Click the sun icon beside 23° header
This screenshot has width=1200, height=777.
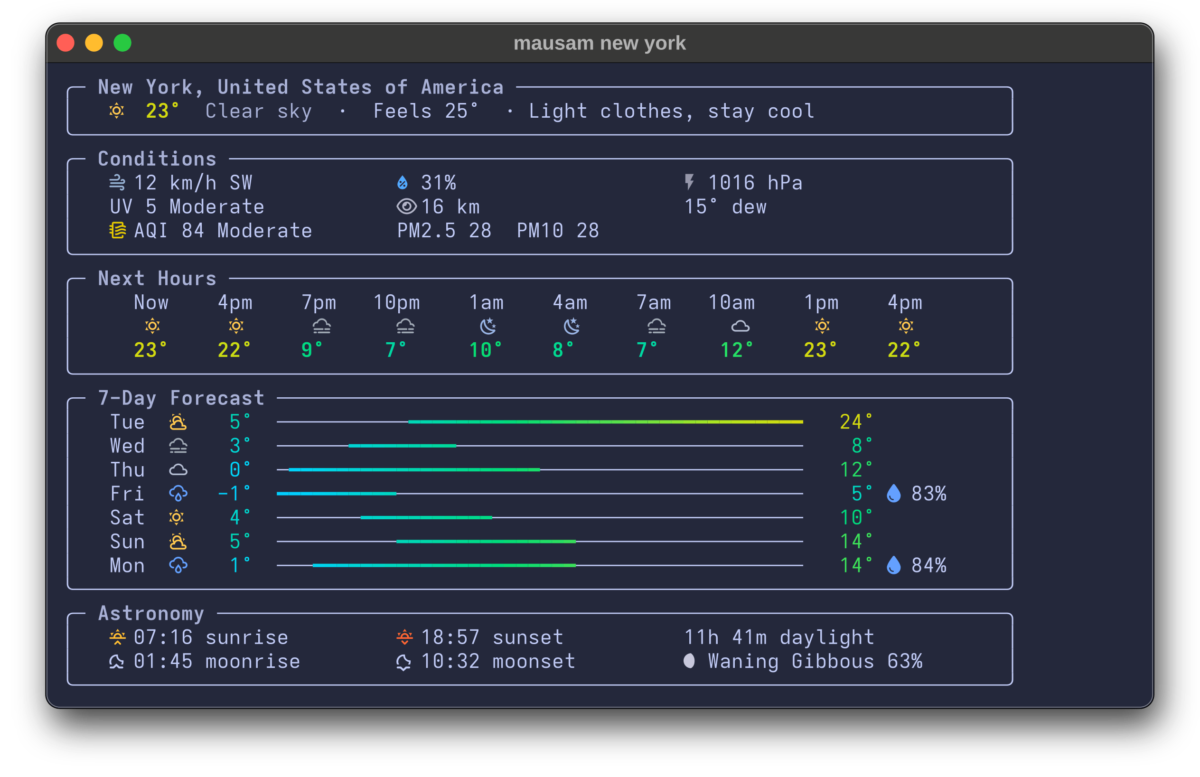point(116,111)
